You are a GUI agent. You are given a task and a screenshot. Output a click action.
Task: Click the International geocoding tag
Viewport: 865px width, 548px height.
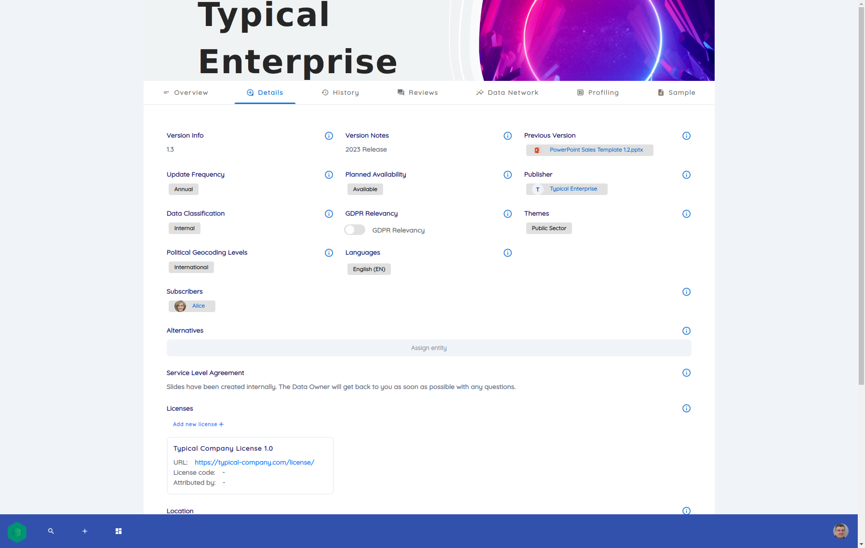[191, 267]
